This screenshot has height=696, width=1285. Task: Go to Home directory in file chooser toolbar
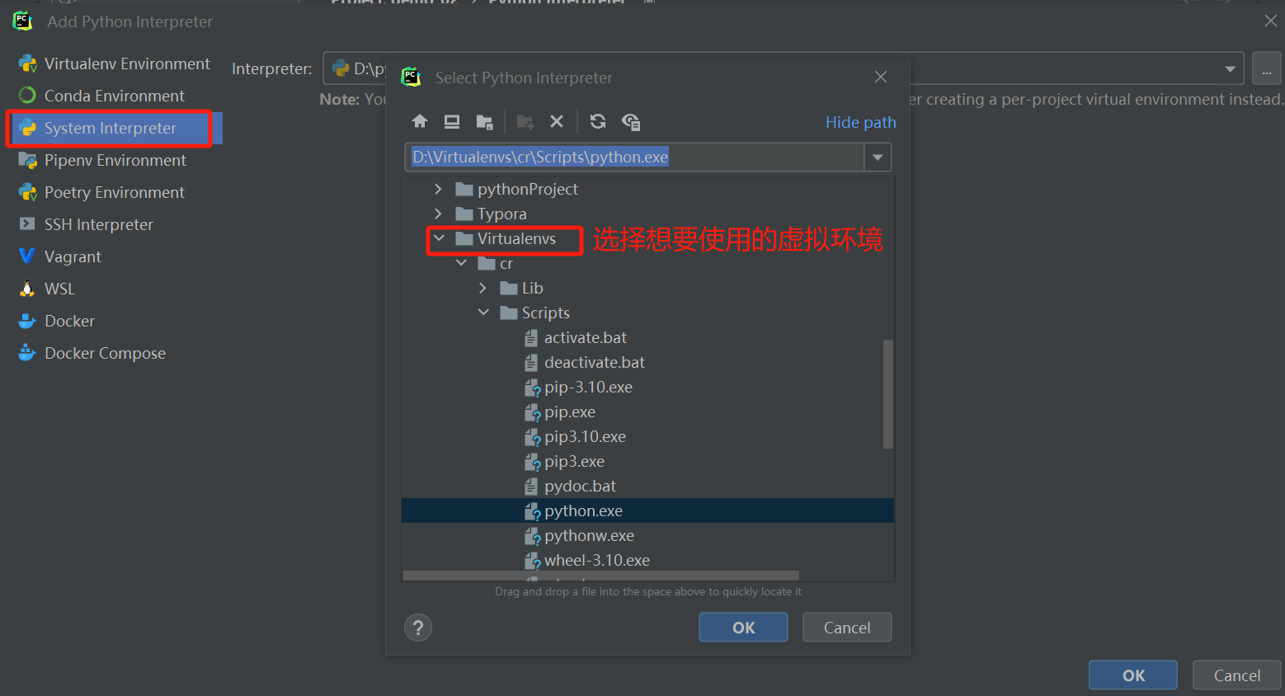coord(420,122)
